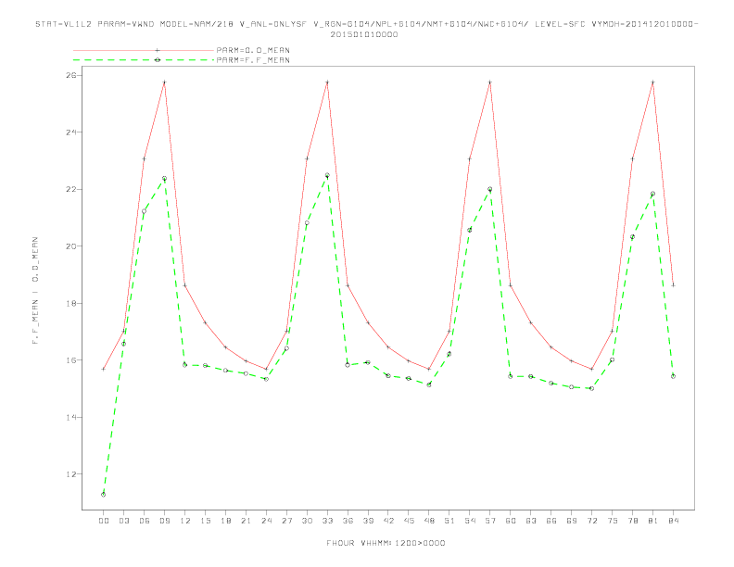Click the PARM=O.O_MEAN legend label

[253, 50]
